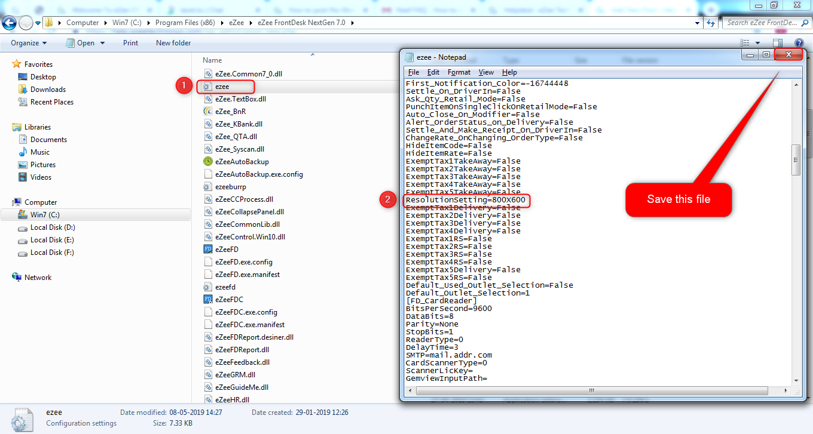
Task: Open Recent Places in Favorites
Action: [52, 102]
